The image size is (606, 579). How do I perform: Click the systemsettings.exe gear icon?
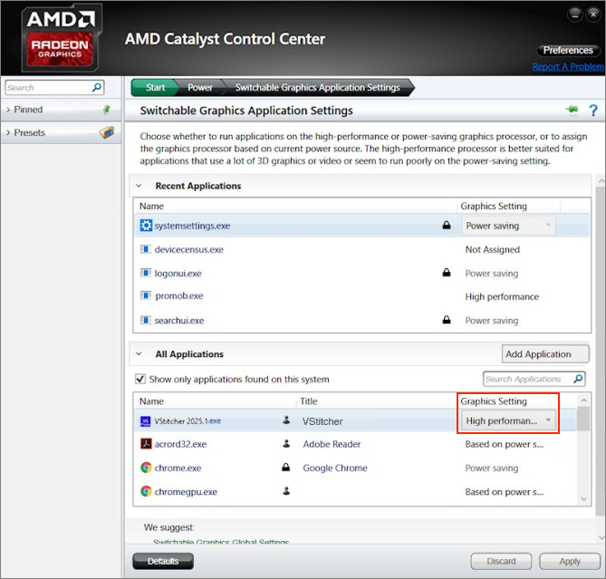(x=146, y=226)
